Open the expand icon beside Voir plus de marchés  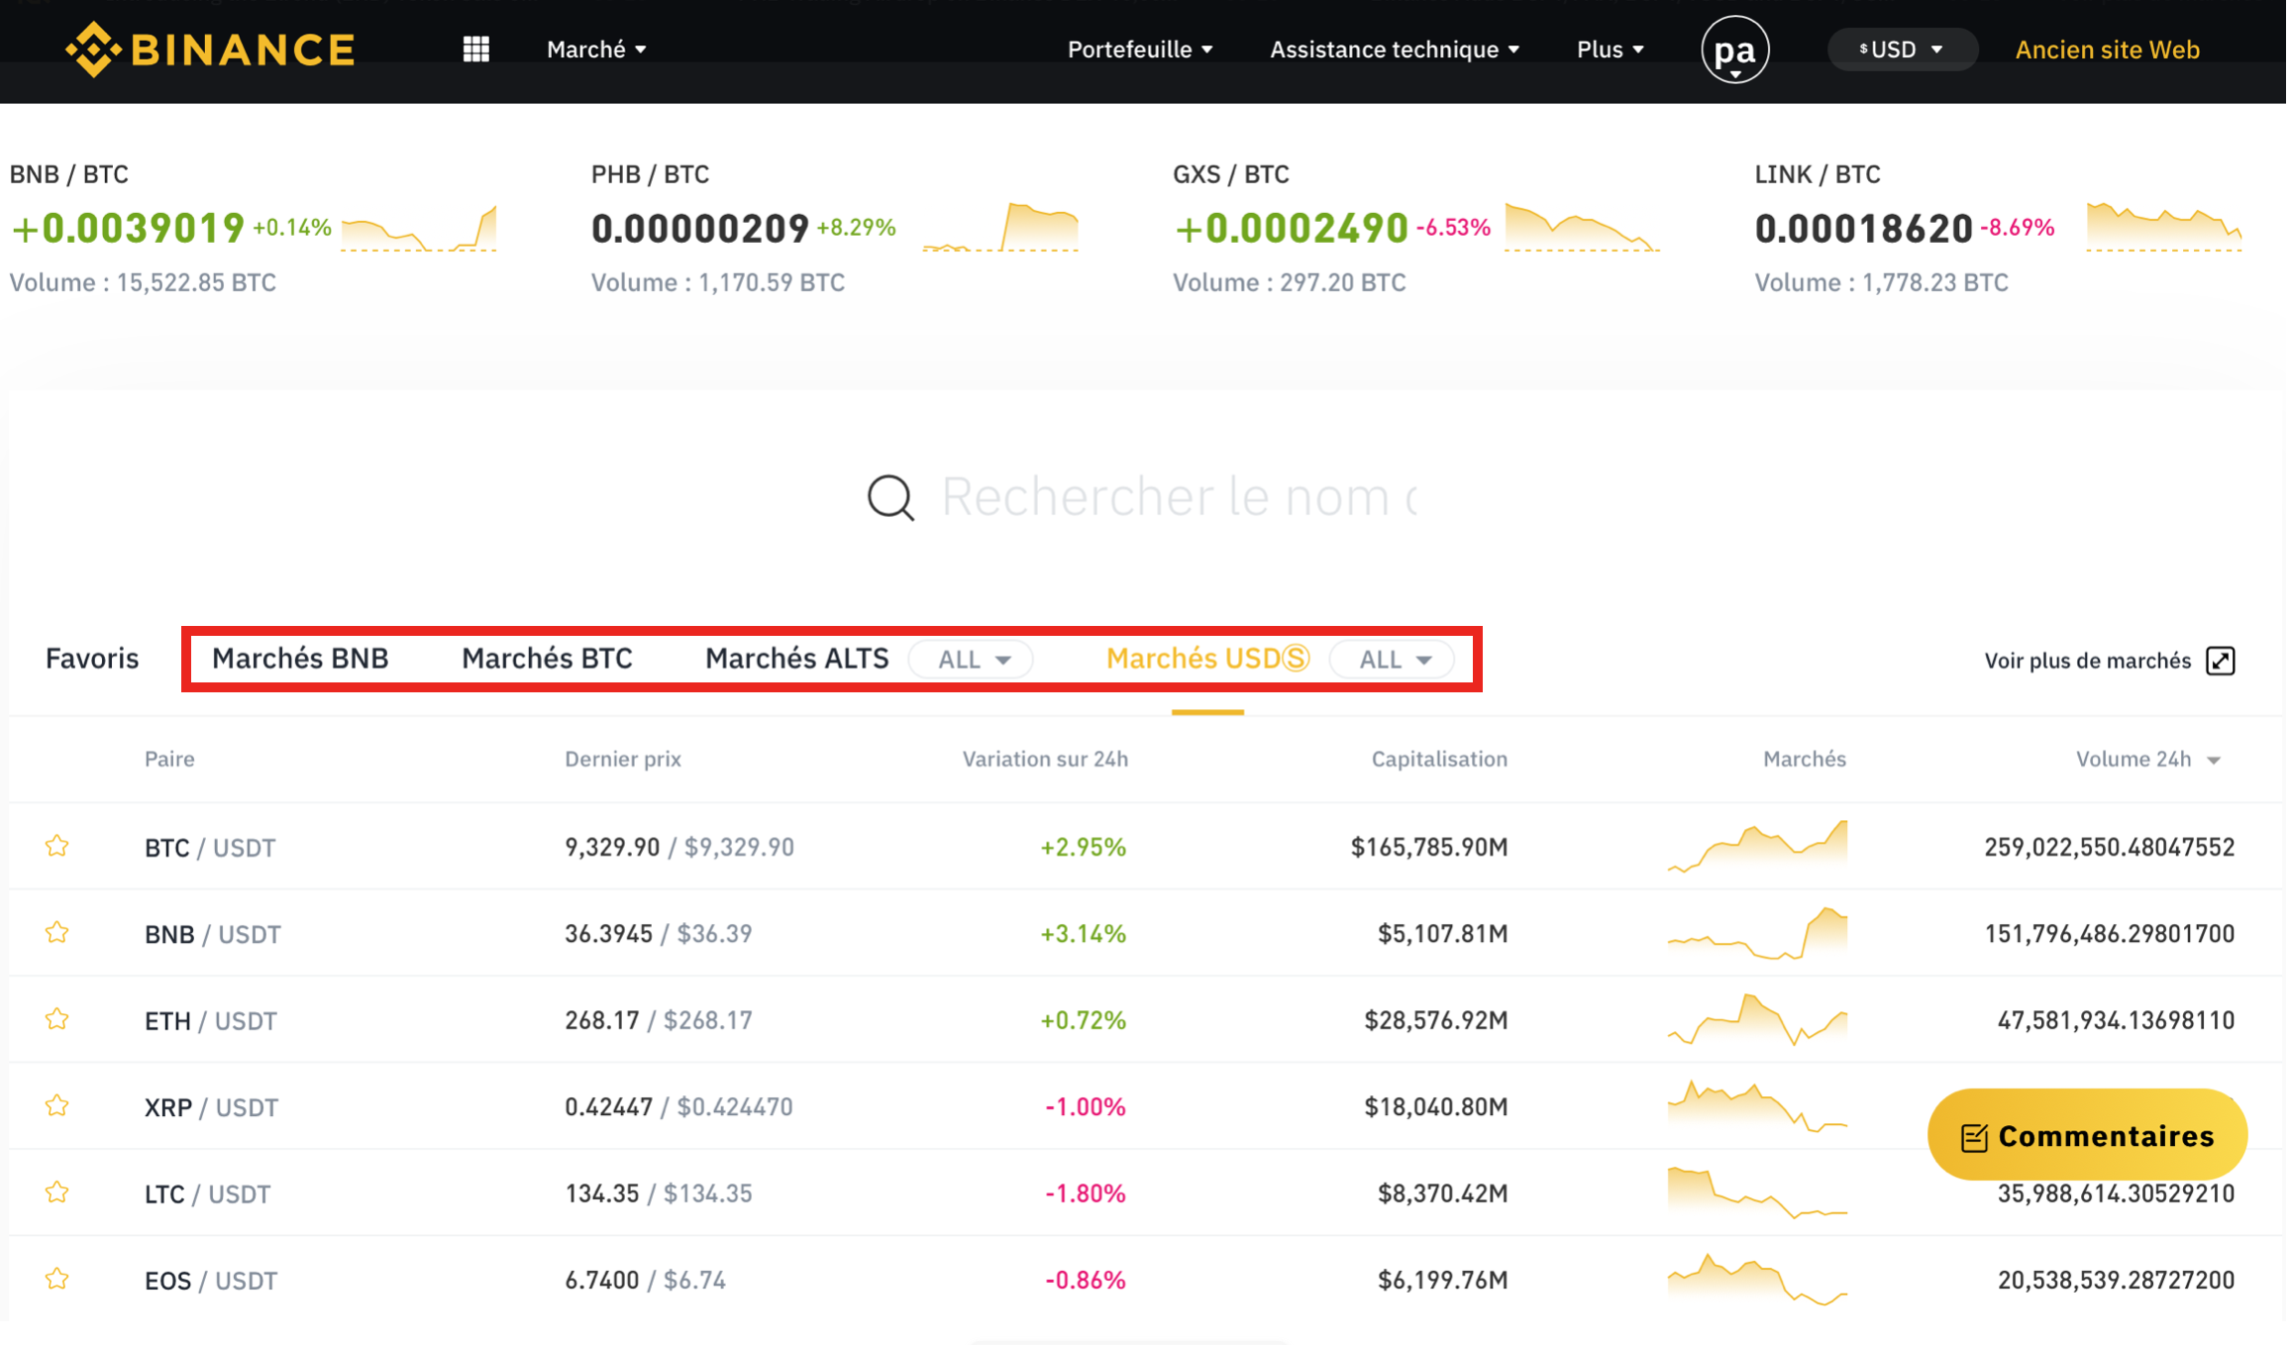tap(2221, 661)
